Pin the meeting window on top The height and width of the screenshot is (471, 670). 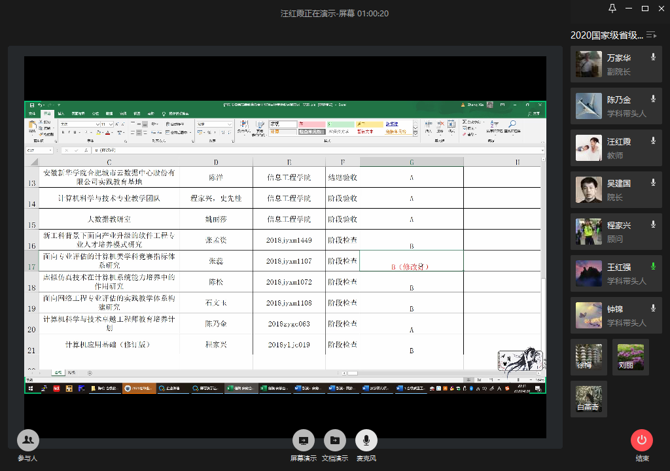click(x=612, y=9)
